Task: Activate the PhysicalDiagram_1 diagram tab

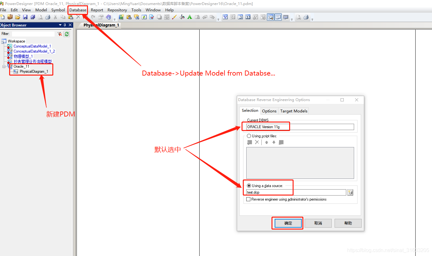Action: point(101,25)
